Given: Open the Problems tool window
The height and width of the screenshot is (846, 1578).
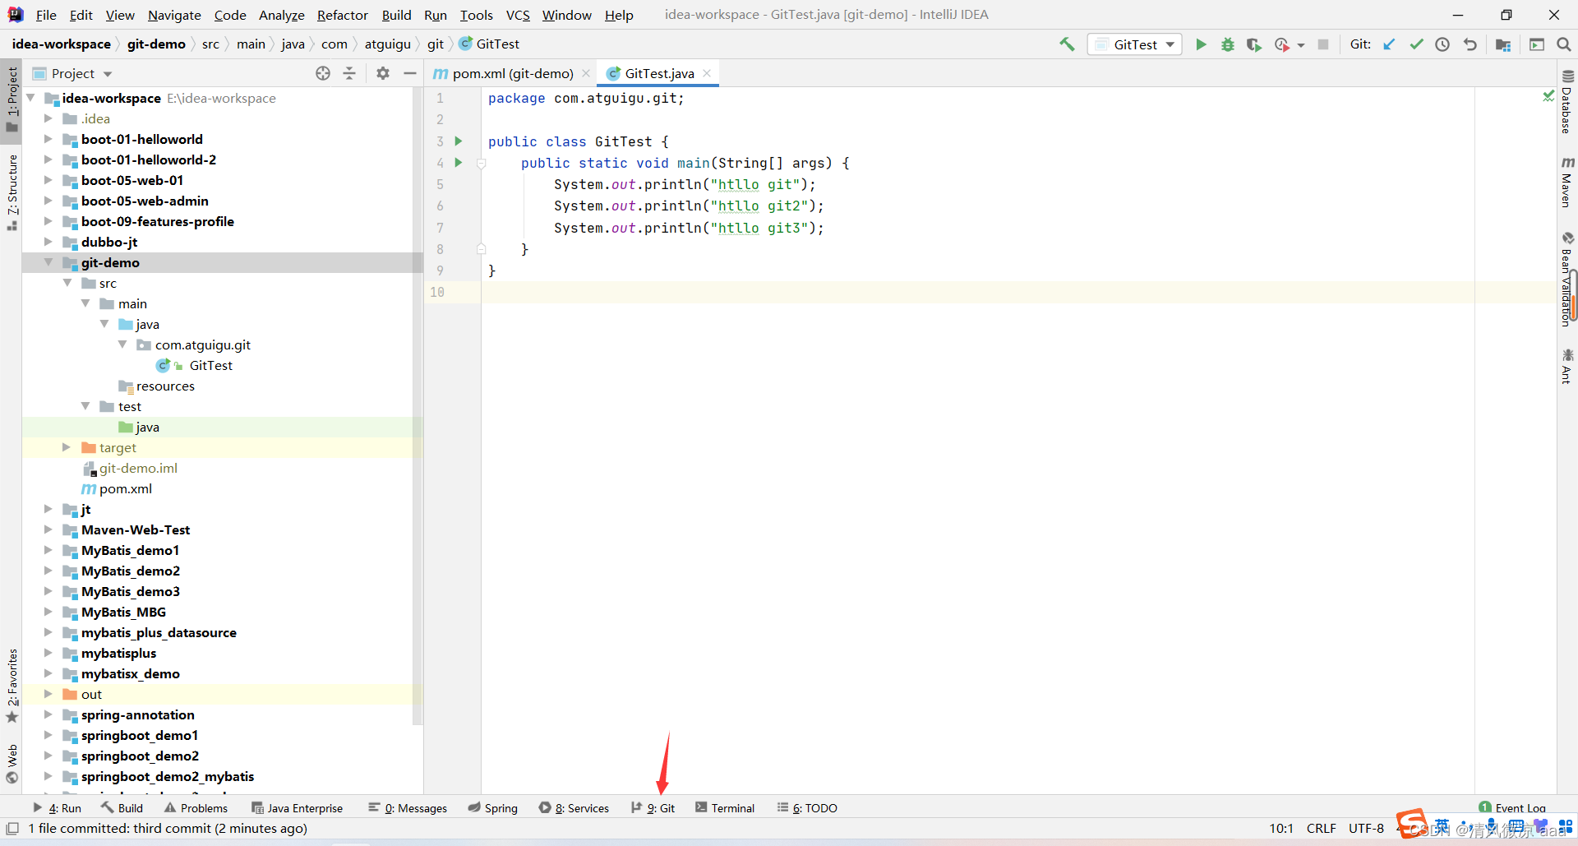Looking at the screenshot, I should pyautogui.click(x=196, y=808).
